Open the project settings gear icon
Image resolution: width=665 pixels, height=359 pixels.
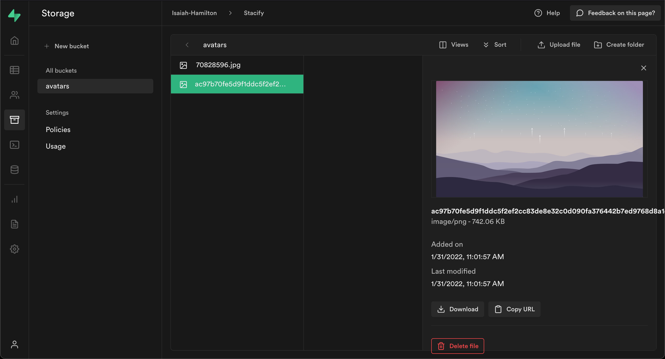[x=15, y=249]
